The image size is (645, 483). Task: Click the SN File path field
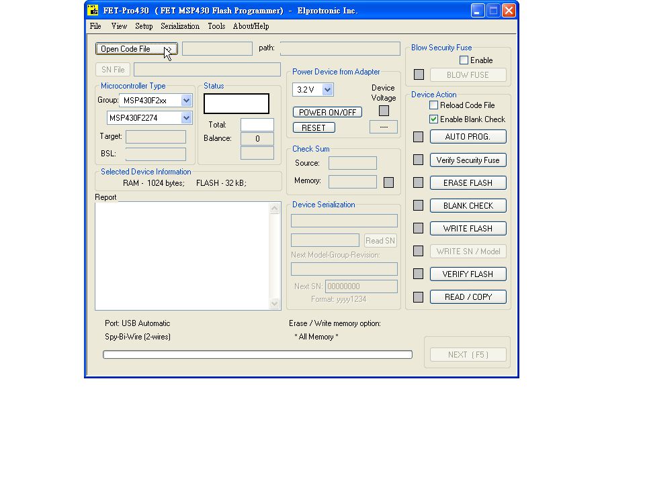(x=208, y=69)
